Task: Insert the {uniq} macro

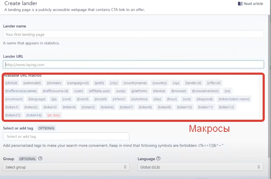Action: pyautogui.click(x=121, y=91)
